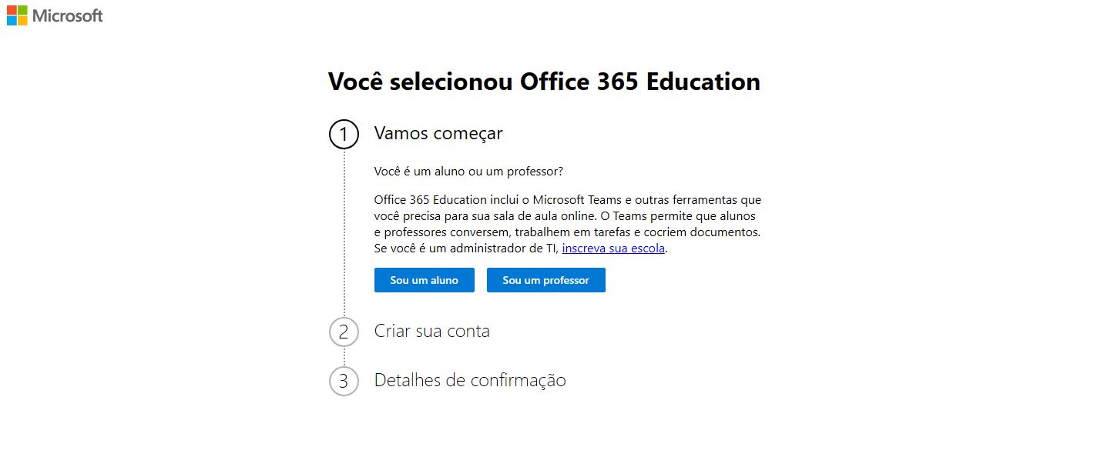Image resolution: width=1111 pixels, height=467 pixels.
Task: Click the dotted progress line between steps
Action: [344, 231]
